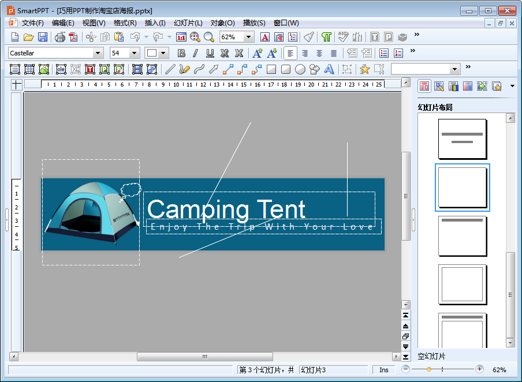
Task: Toggle underline text formatting
Action: (210, 53)
